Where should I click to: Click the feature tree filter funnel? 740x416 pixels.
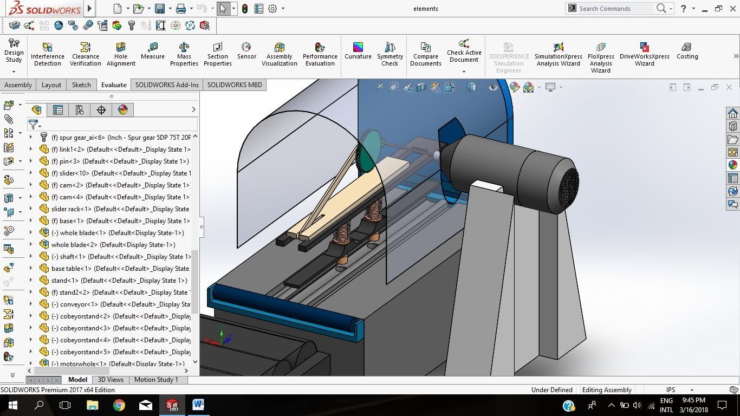34,125
